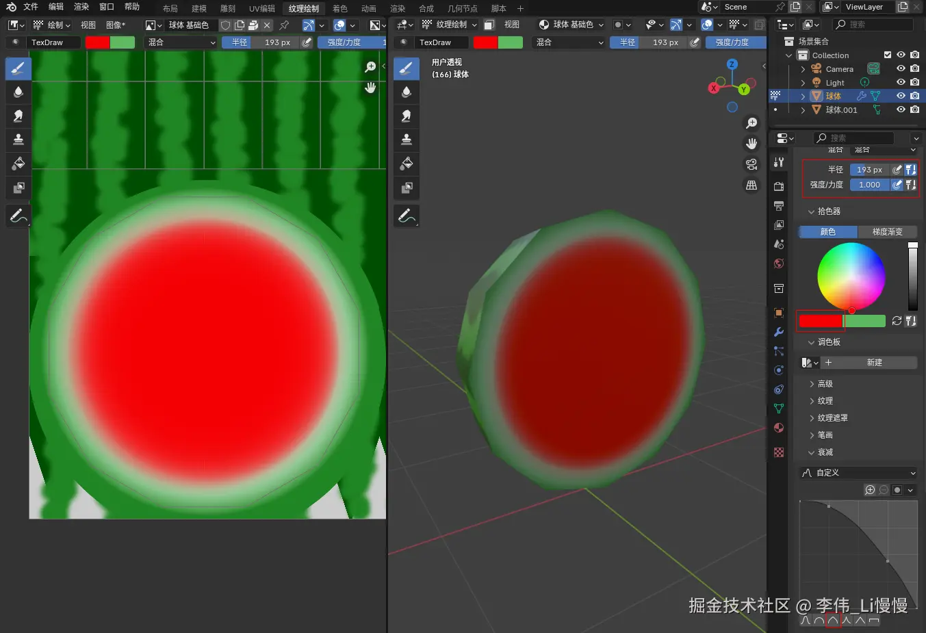Viewport: 926px width, 633px height.
Task: Open the 自定义 falloff curve dropdown
Action: 858,473
